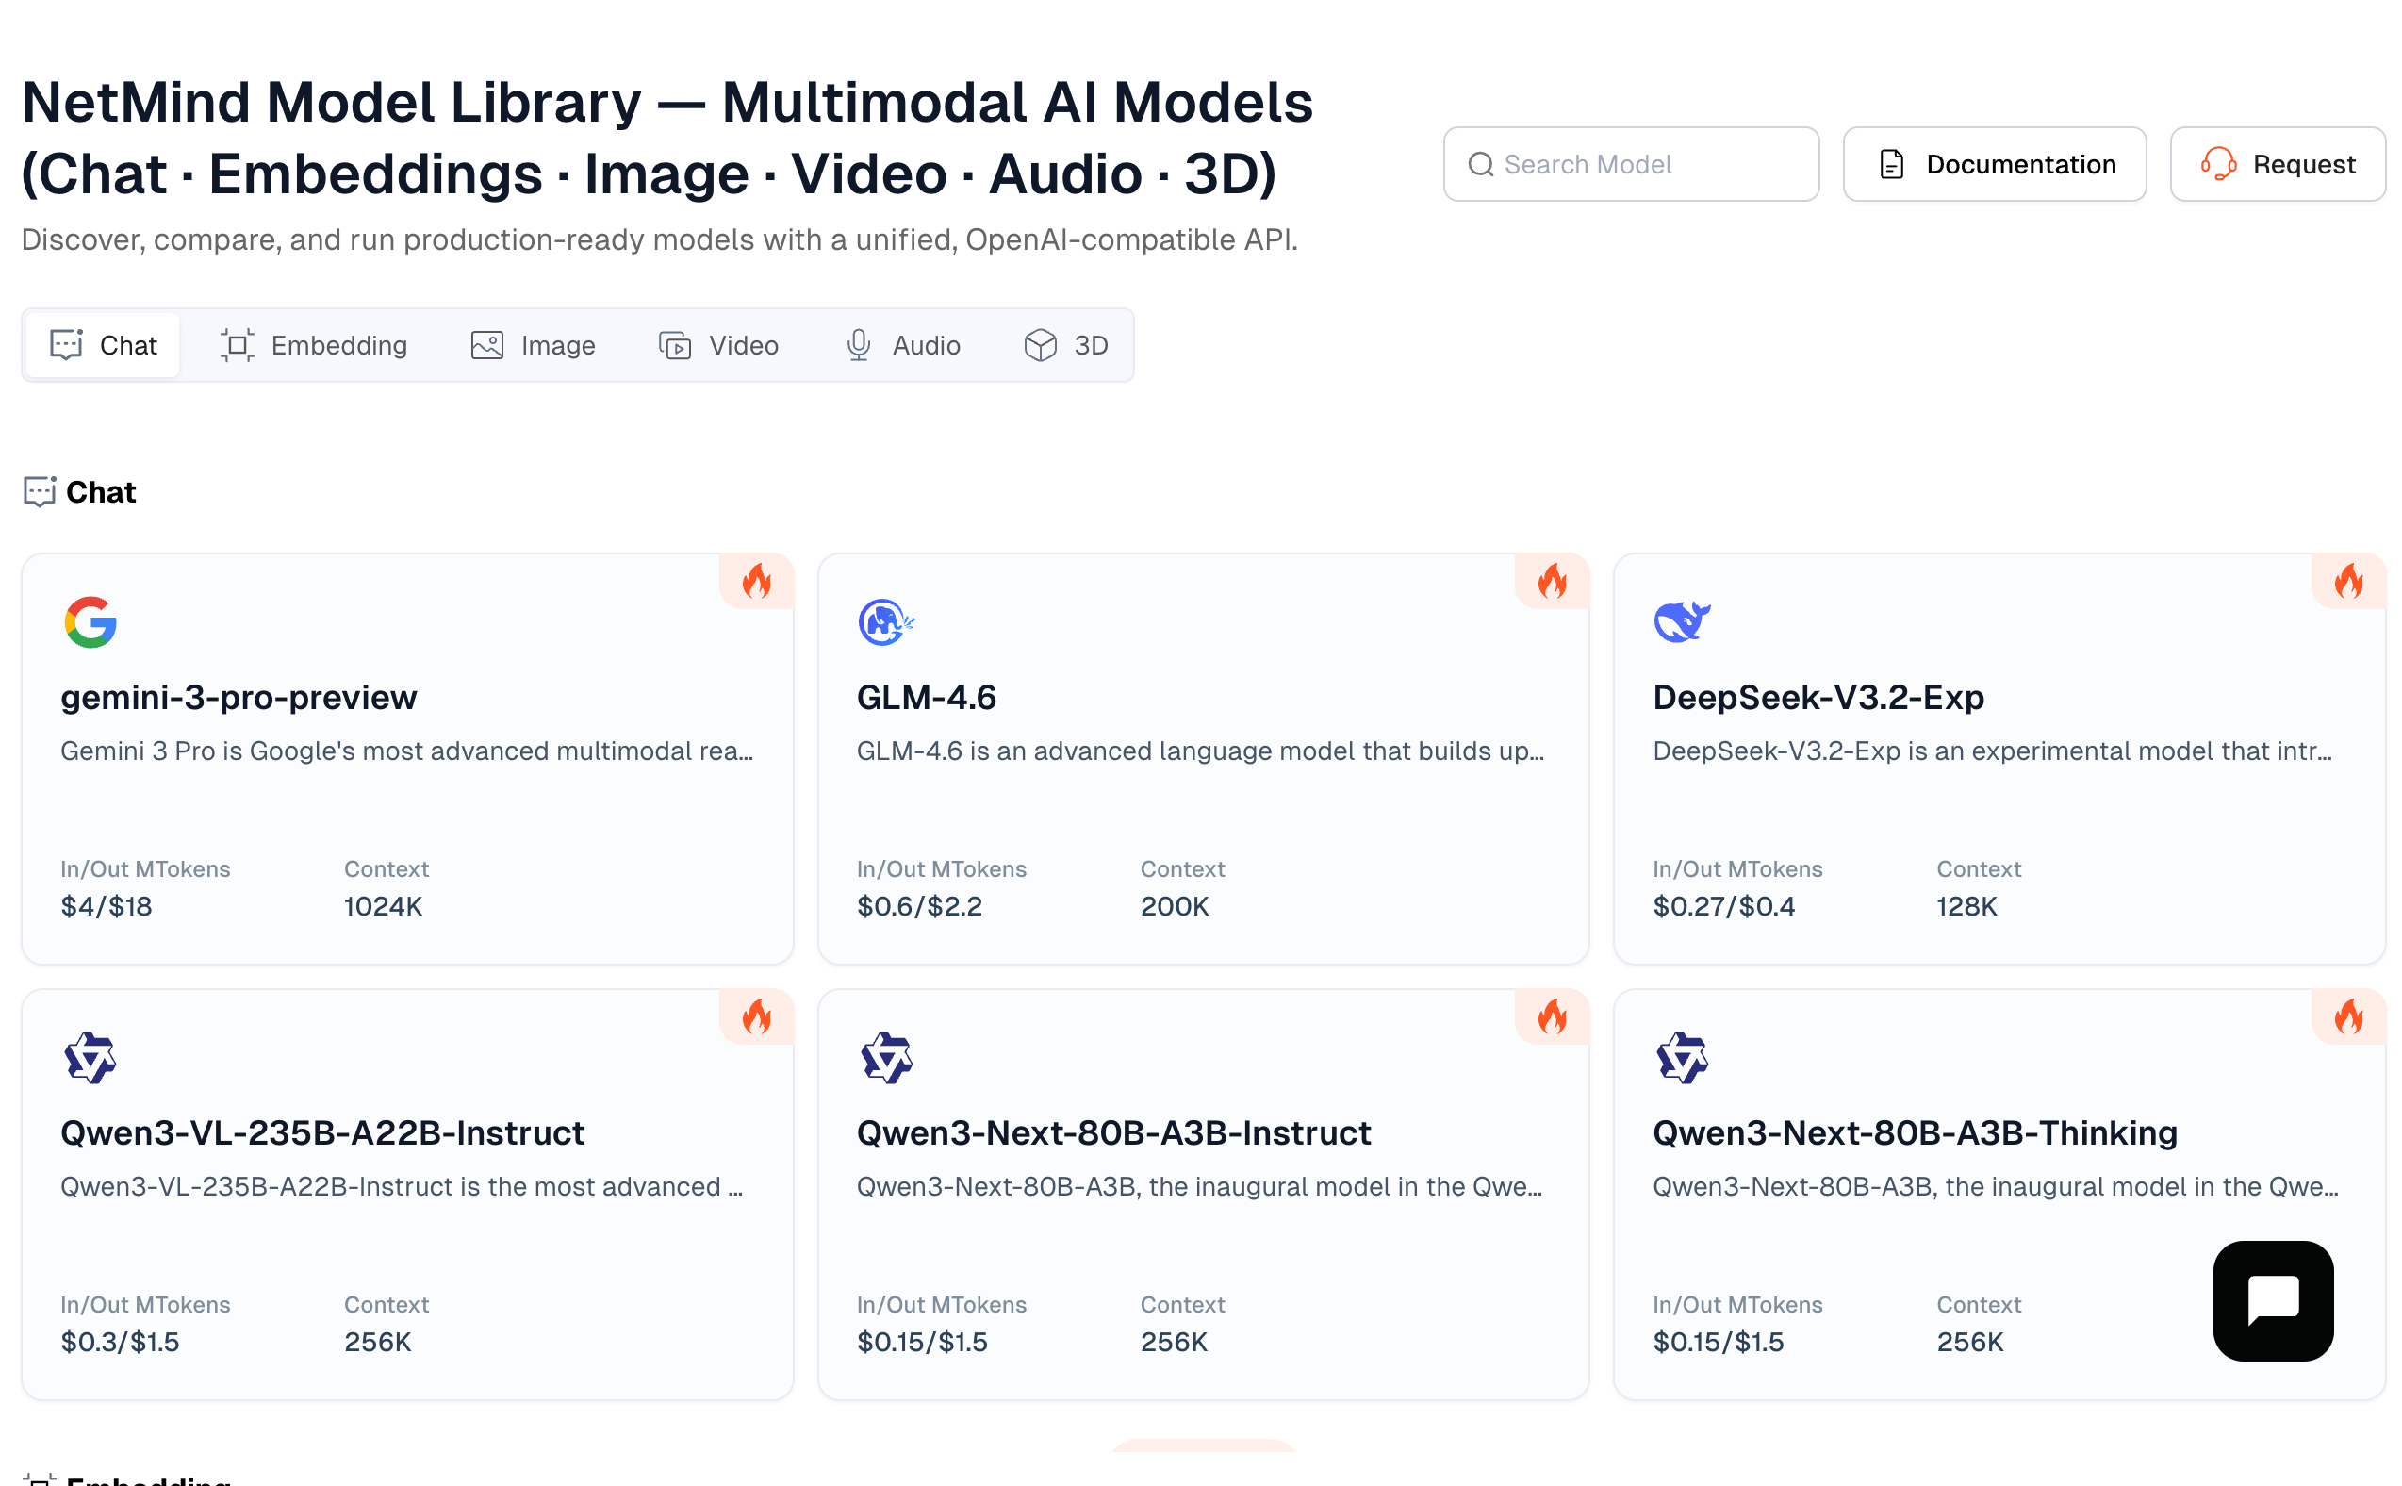Image resolution: width=2402 pixels, height=1486 pixels.
Task: Select the Chat category icon
Action: tap(65, 345)
